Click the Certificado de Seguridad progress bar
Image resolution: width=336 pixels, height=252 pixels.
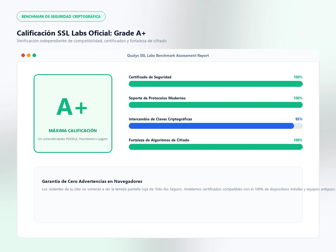216,84
